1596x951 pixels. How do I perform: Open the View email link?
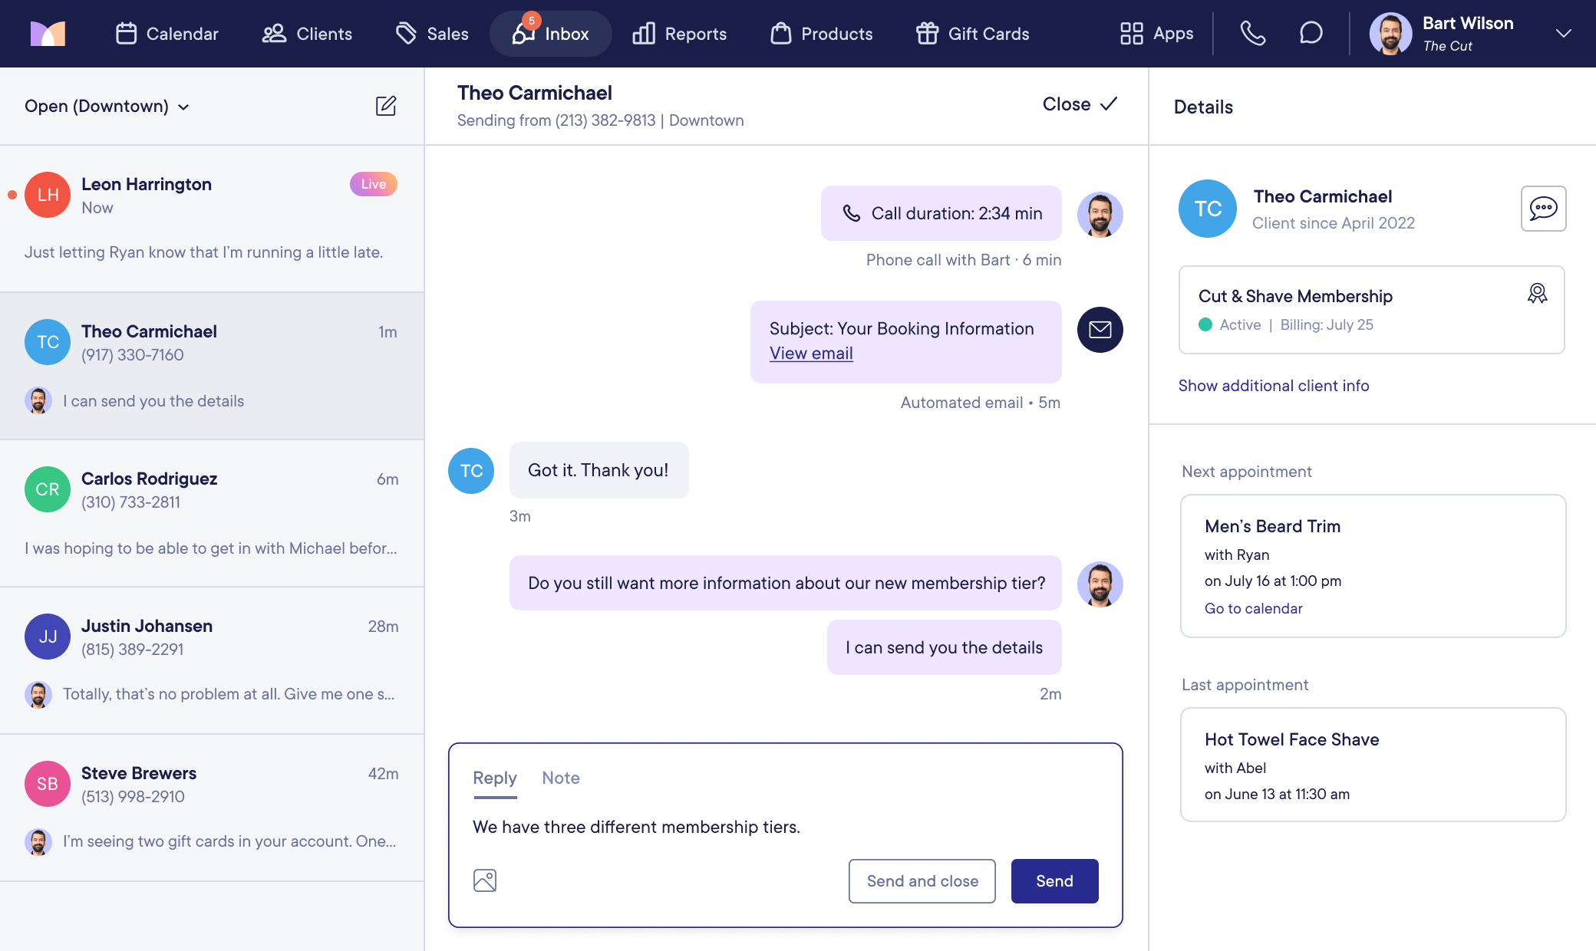point(811,354)
